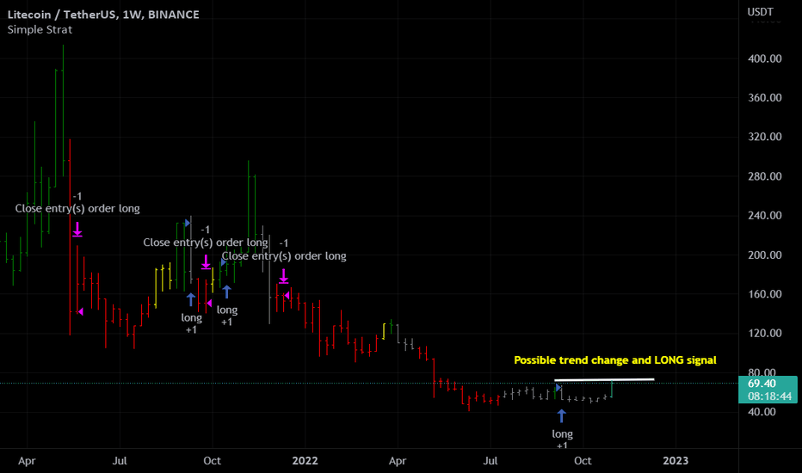
Task: Click the blue long-entry arrow beneath the white trendline
Action: (x=562, y=415)
